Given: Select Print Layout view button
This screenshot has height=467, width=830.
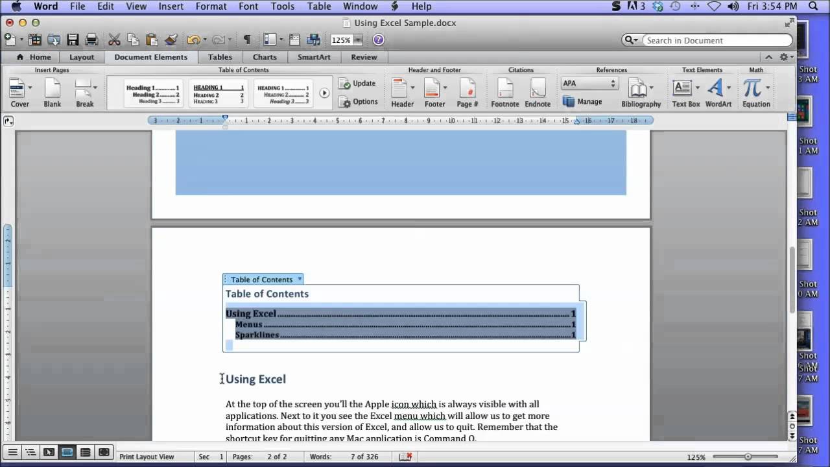Looking at the screenshot, I should (67, 452).
